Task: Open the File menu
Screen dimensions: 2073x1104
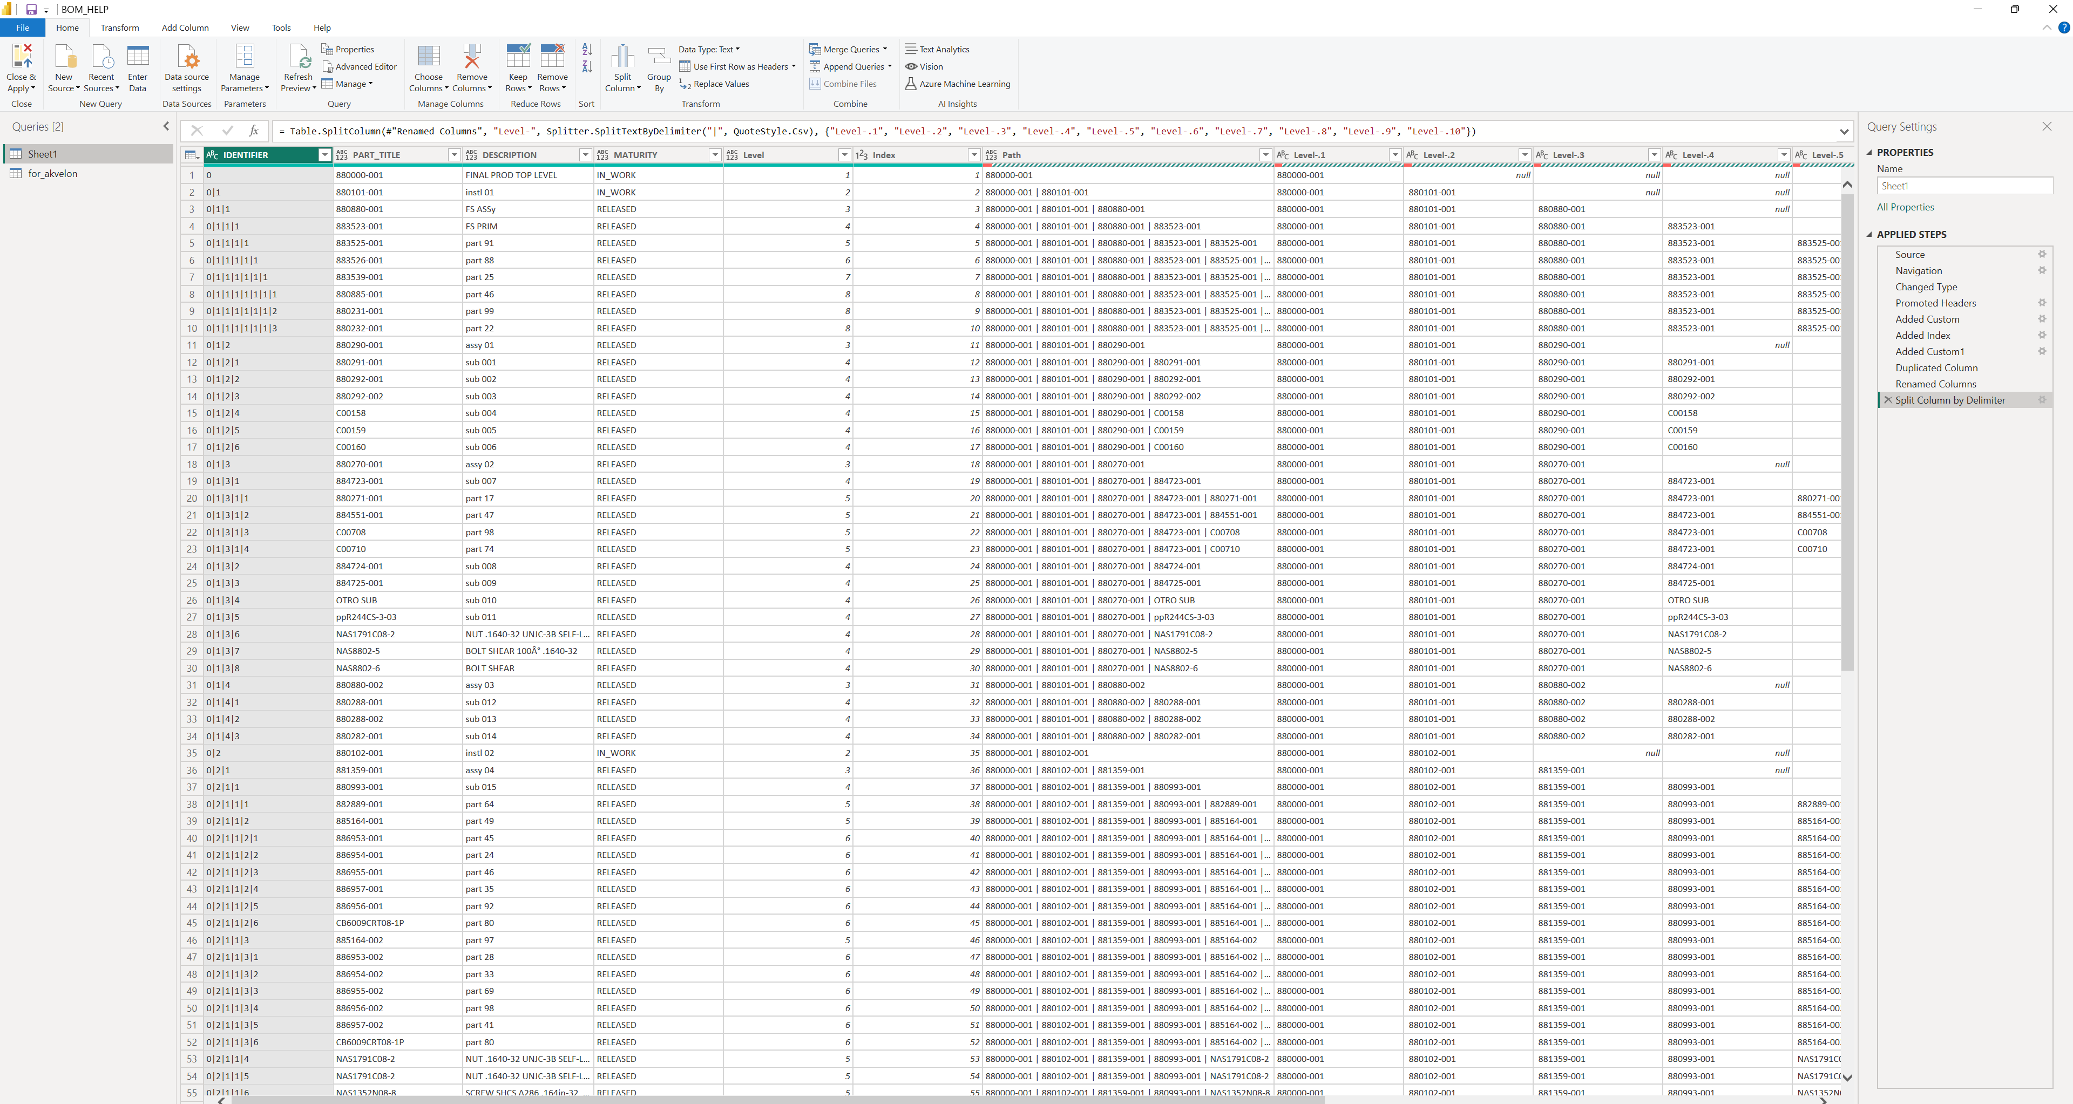Action: (23, 28)
